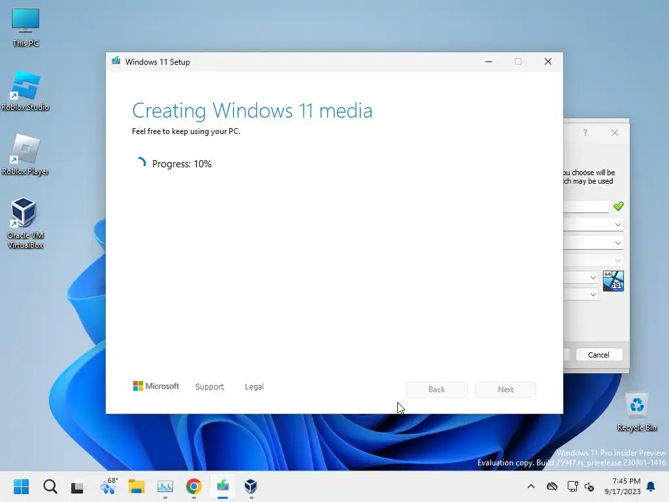The image size is (669, 502).
Task: Open the muted volume tray icon
Action: [x=590, y=486]
